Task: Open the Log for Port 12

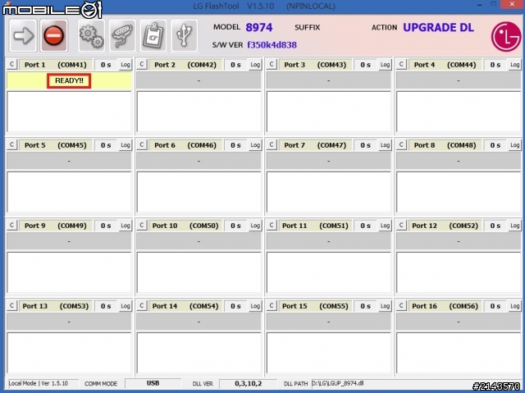Action: pos(515,226)
